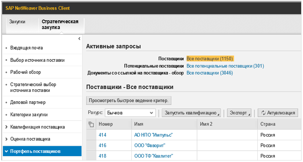This screenshot has height=162, width=303.
Task: Collapse the Портфель поставщиков section
Action: pos(42,151)
